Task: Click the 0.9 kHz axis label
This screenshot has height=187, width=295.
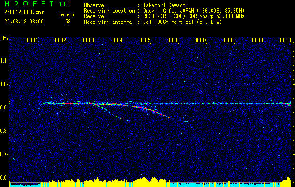Action: 4,108
